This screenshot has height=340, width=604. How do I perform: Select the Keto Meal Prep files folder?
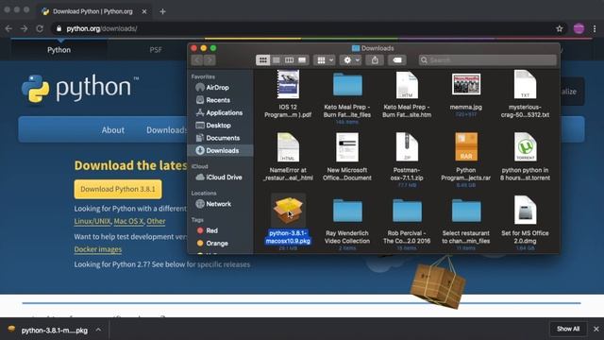[347, 85]
